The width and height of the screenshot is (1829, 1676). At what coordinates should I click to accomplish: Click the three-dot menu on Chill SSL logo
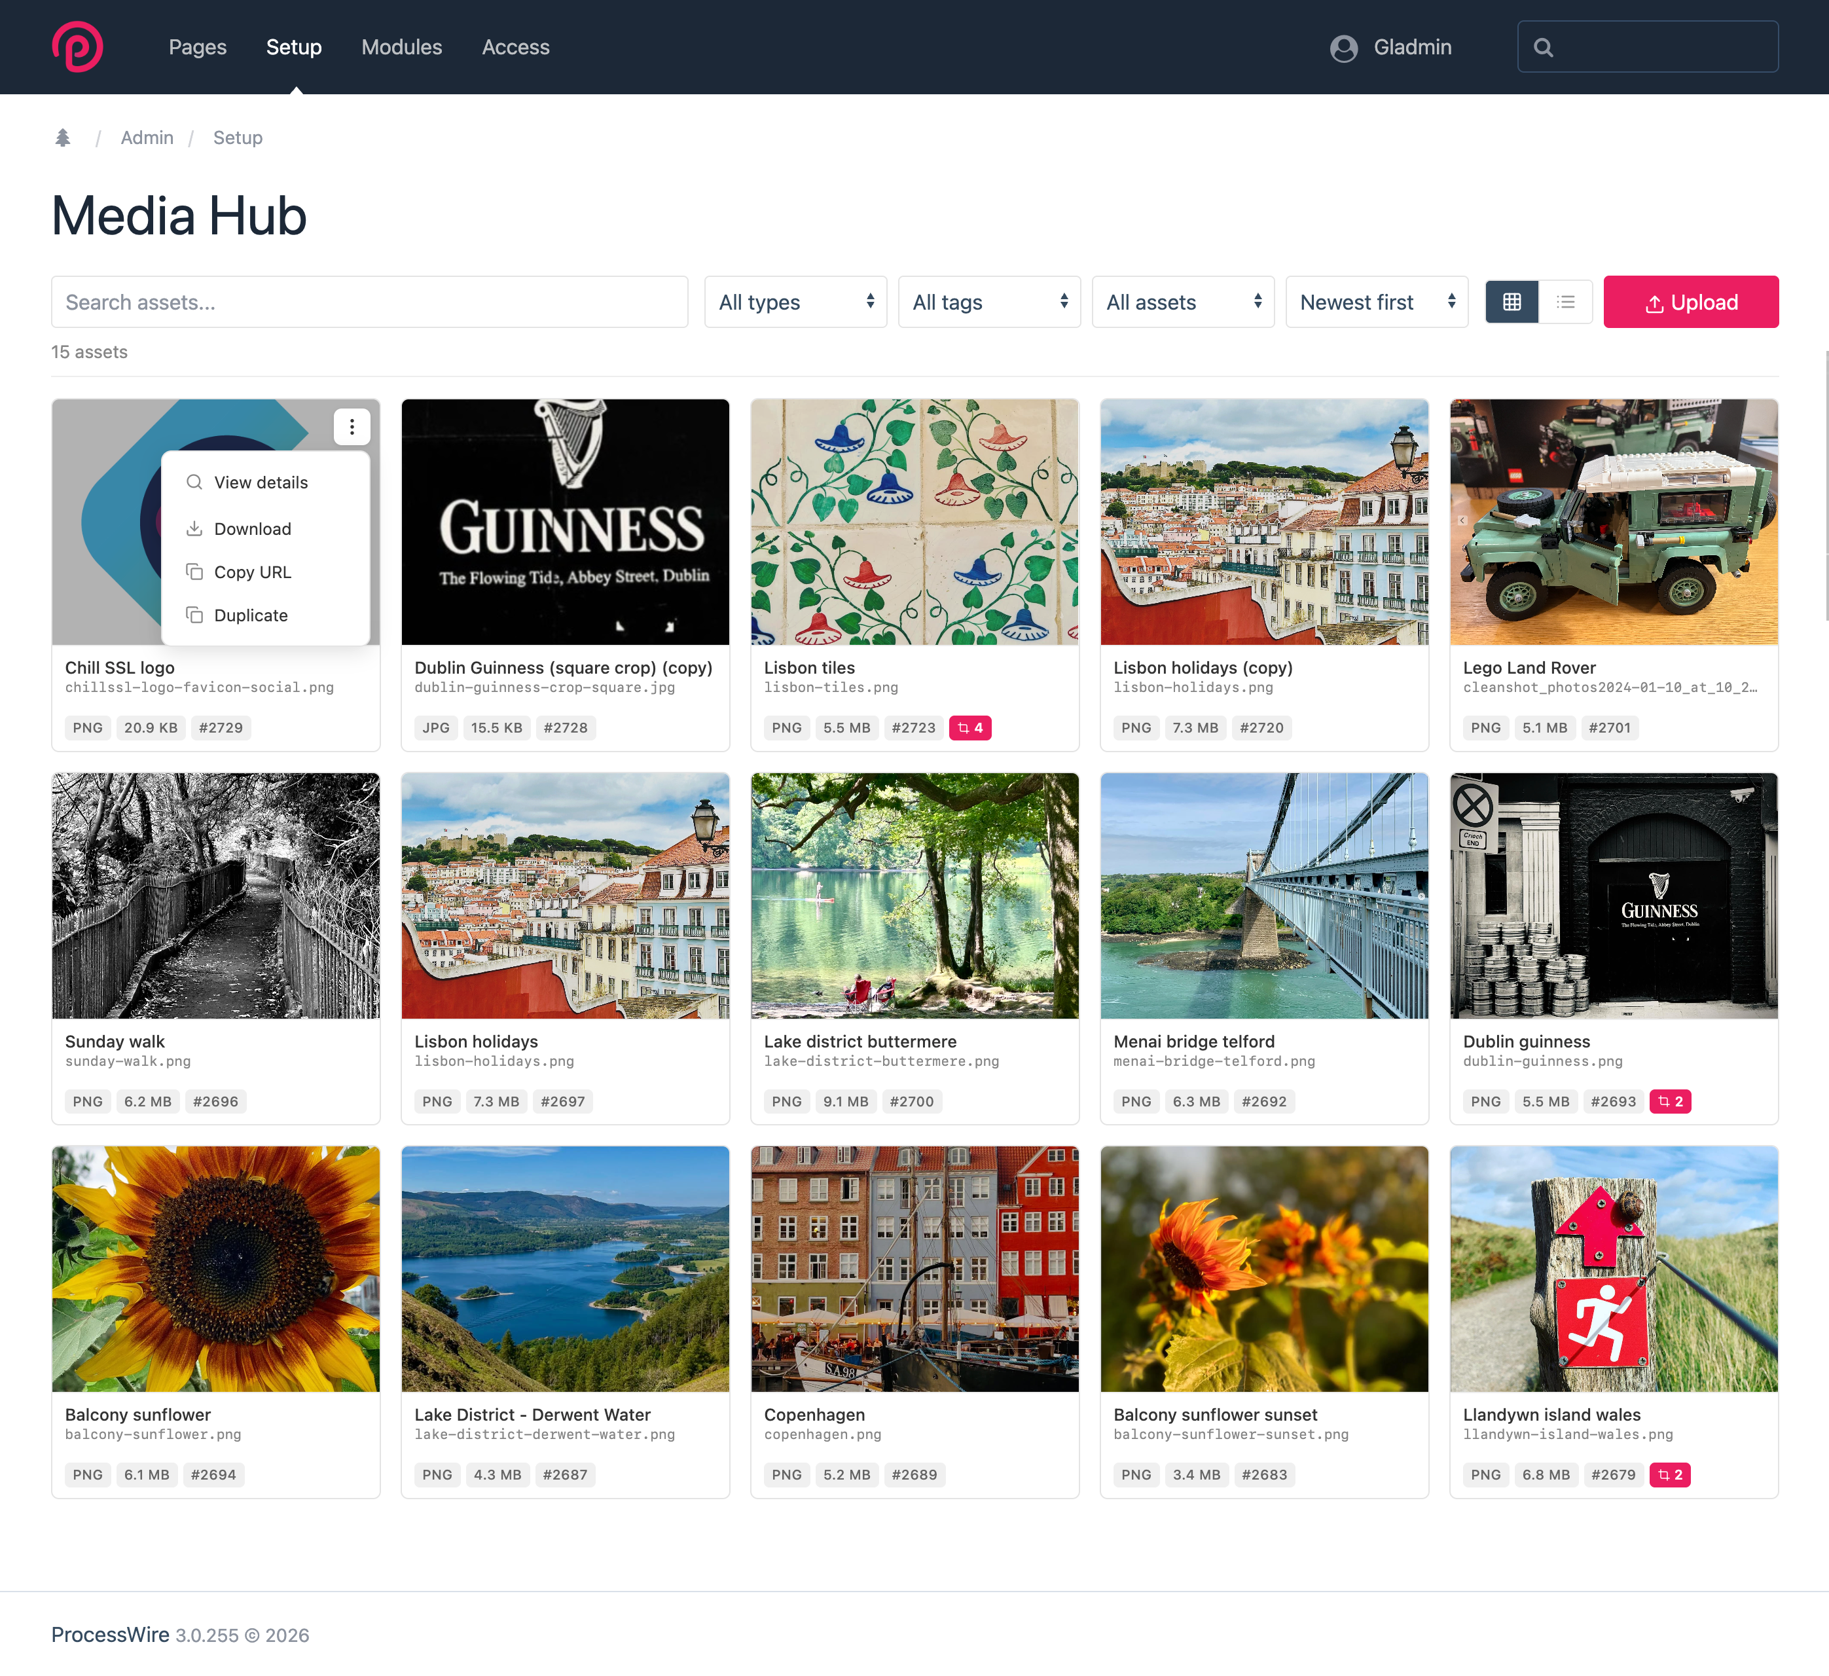click(352, 426)
